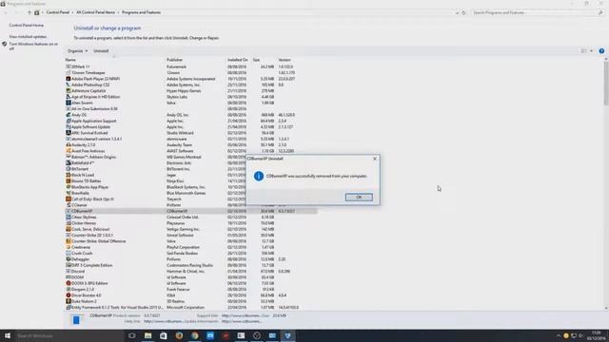Screen dimensions: 609x342
Task: Open the Task View button on the taskbar
Action: [x=132, y=335]
